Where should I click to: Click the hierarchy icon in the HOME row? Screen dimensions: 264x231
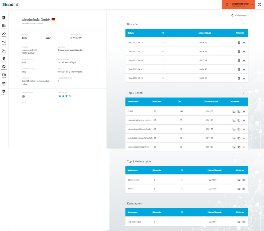244,111
